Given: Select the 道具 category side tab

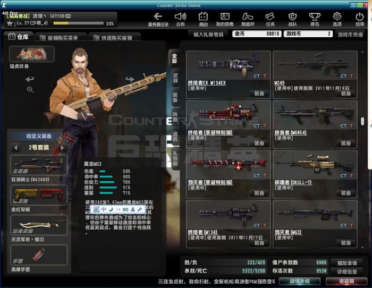Looking at the screenshot, I should [x=175, y=137].
